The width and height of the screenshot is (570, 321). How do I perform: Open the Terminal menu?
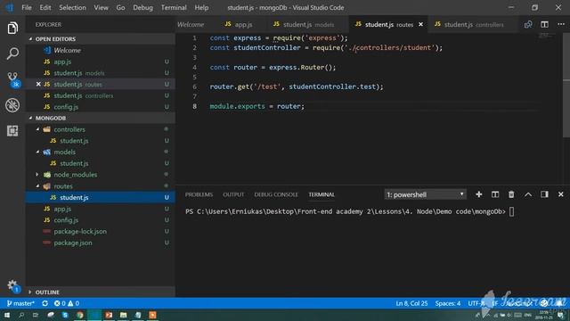pos(174,7)
